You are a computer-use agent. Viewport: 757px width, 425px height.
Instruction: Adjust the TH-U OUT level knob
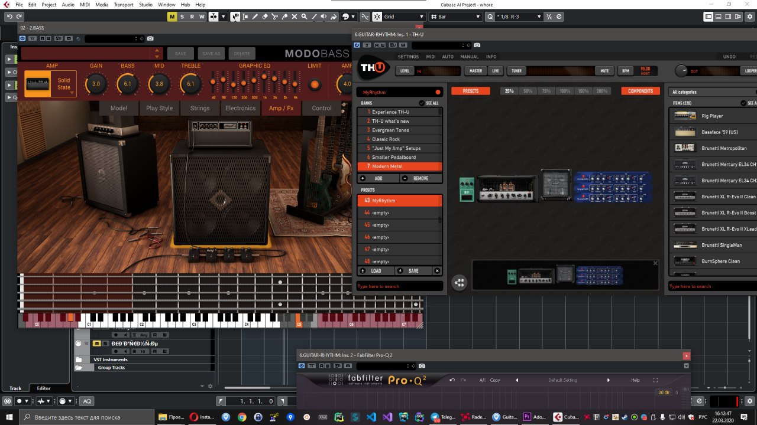coord(682,71)
